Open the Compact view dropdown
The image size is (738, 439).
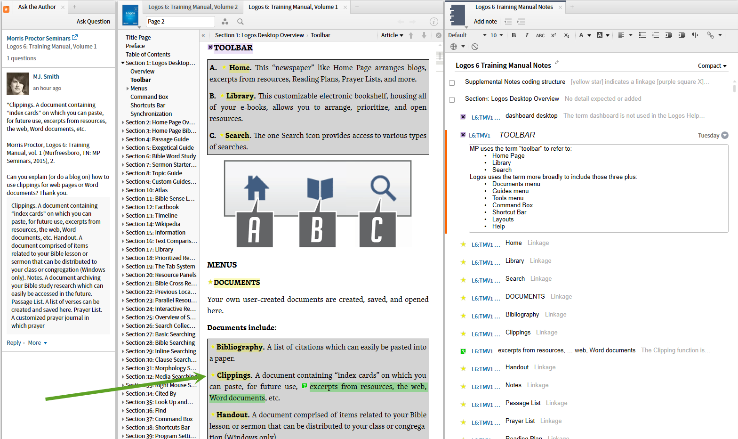point(712,66)
